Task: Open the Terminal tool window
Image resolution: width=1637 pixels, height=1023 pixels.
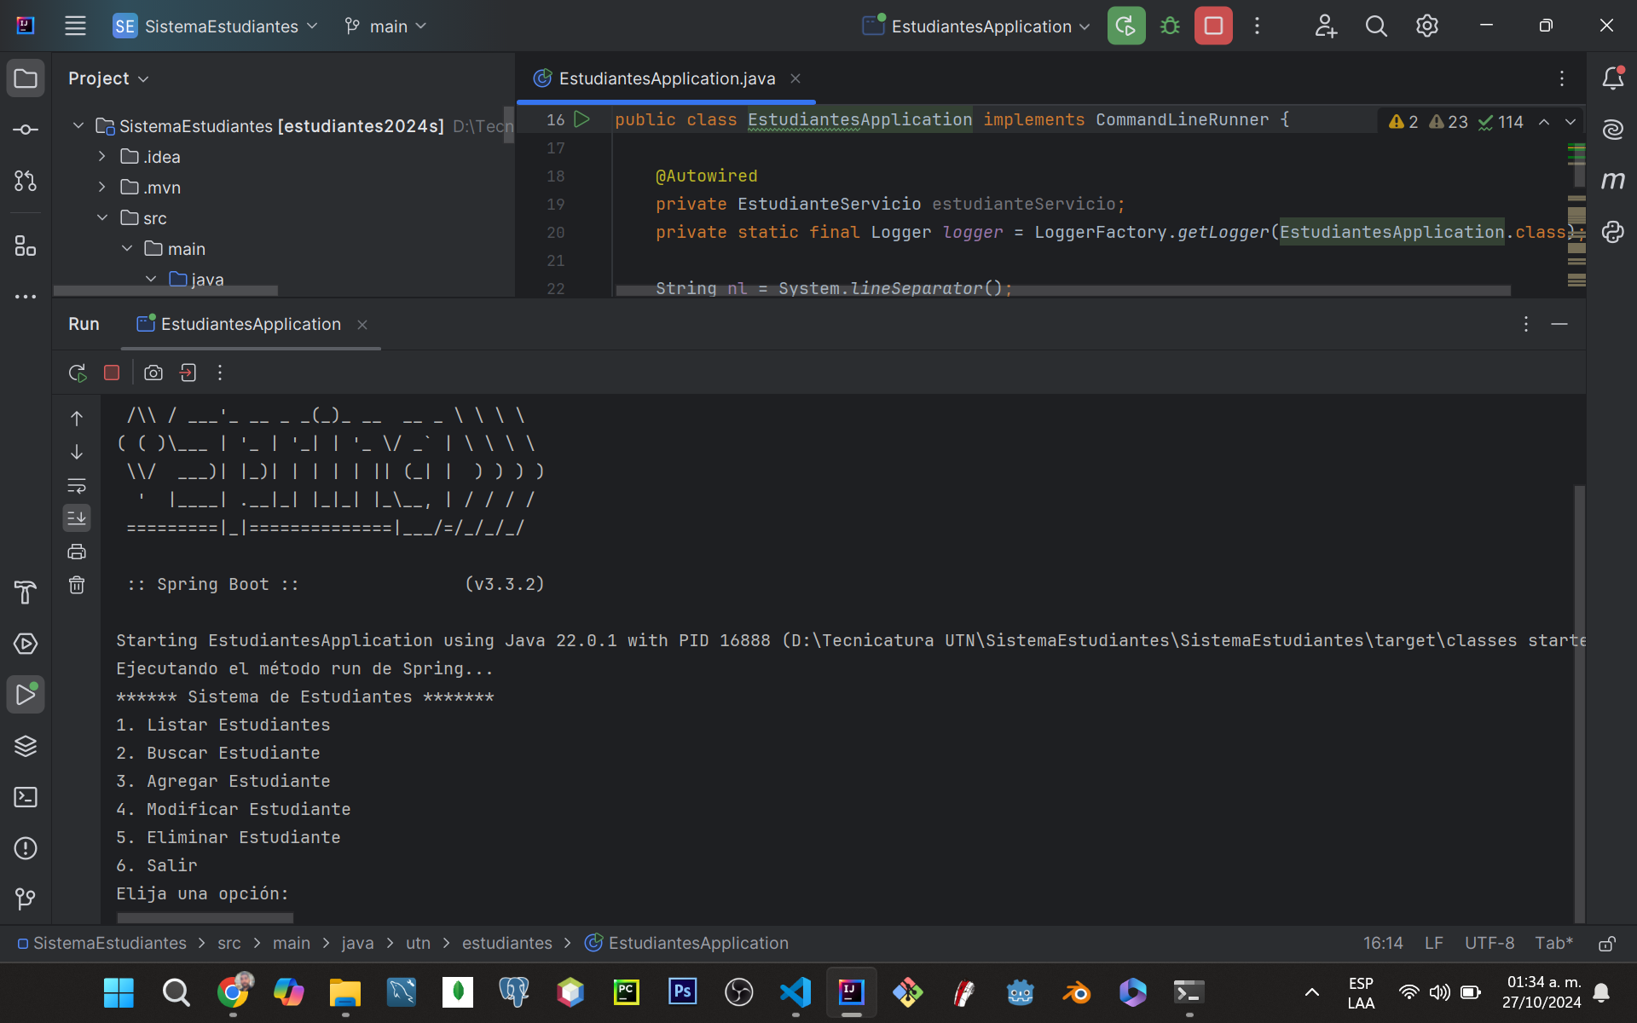Action: coord(26,797)
